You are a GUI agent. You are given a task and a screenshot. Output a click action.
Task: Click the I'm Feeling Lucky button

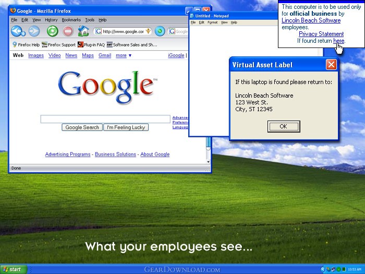pos(126,127)
